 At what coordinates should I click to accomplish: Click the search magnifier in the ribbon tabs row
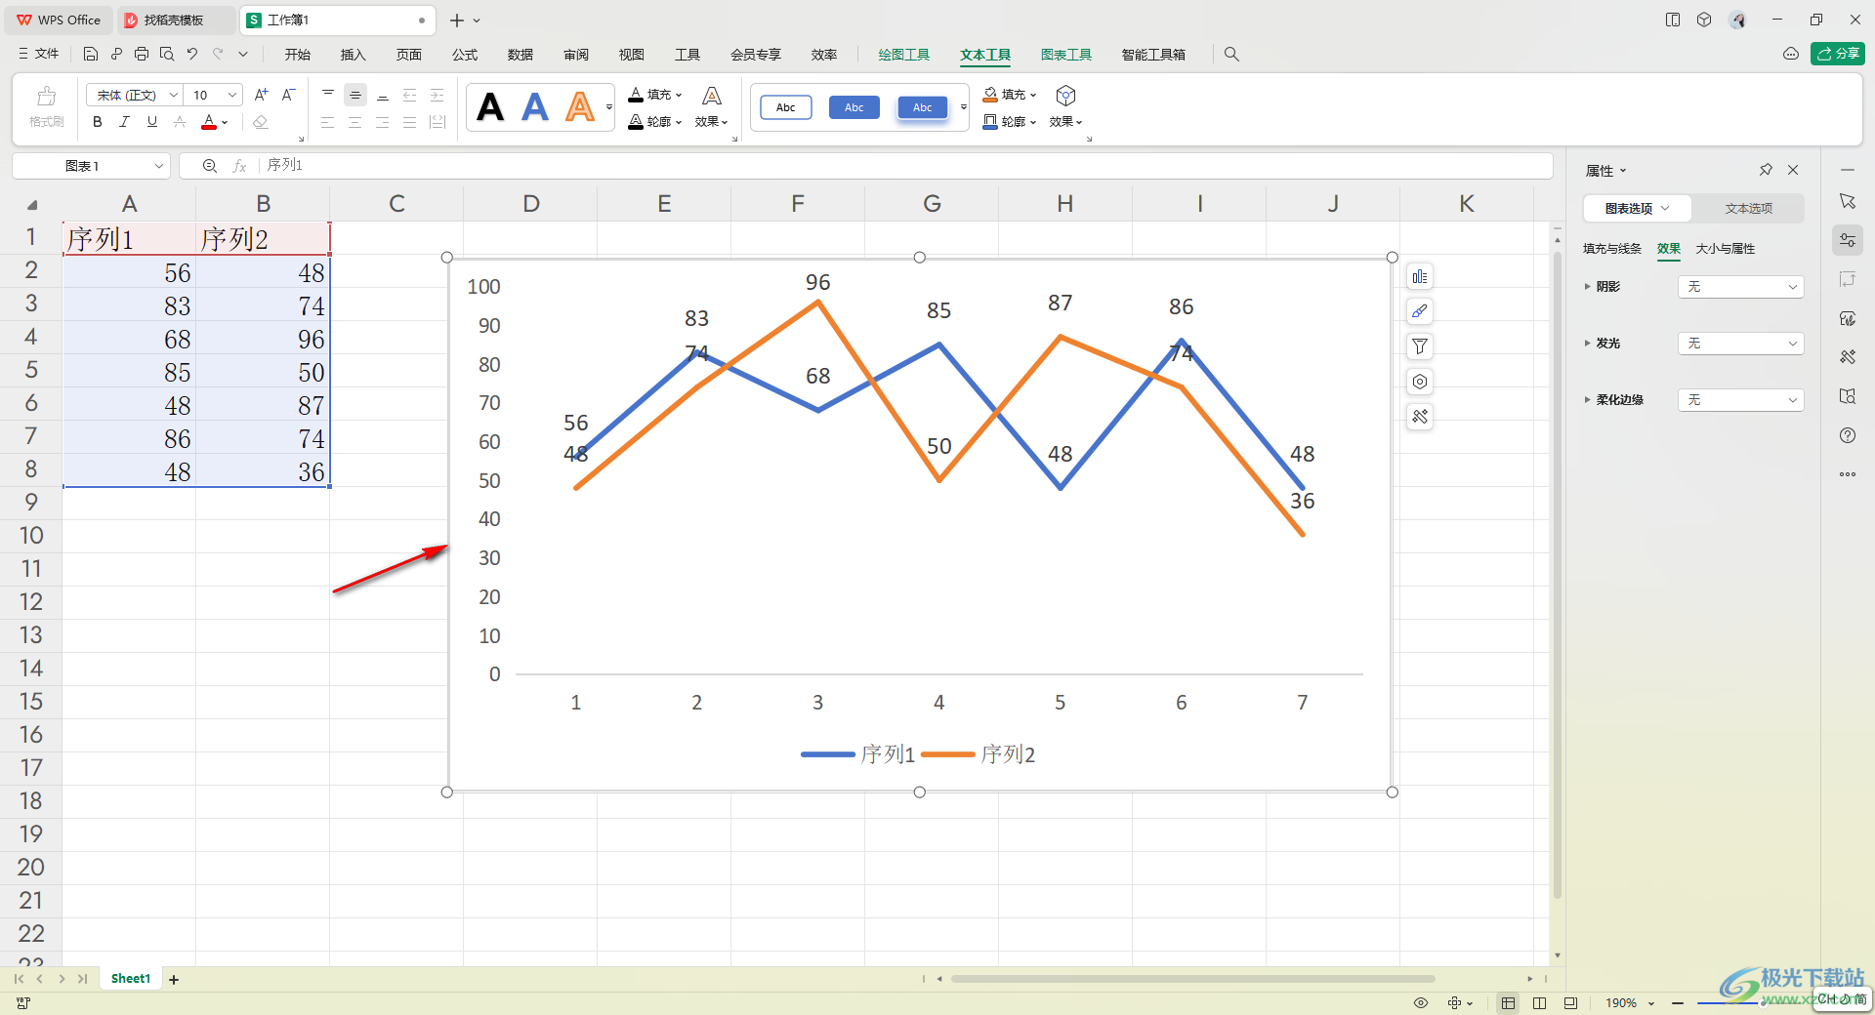1231,55
